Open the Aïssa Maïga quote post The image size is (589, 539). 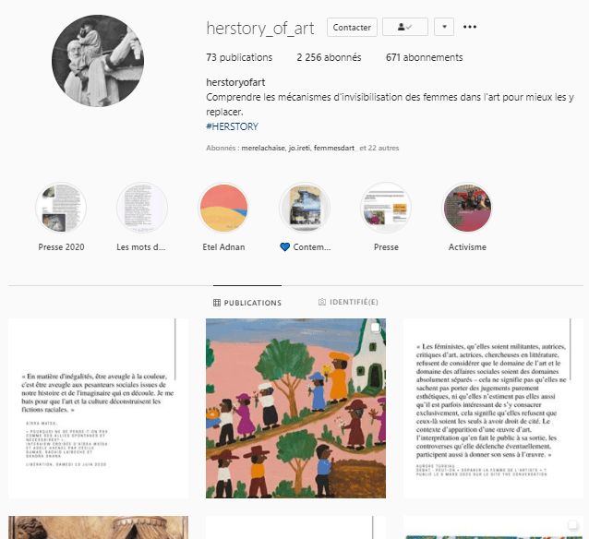(98, 408)
